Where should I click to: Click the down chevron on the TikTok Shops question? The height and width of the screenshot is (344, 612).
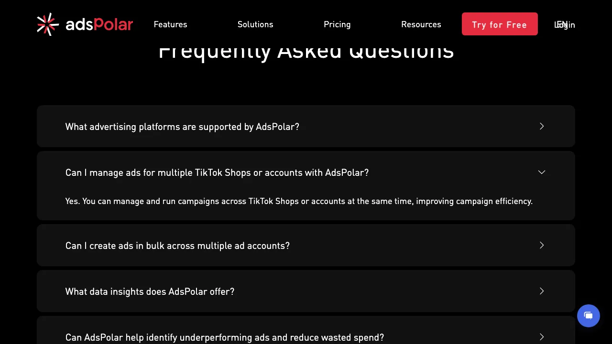[x=542, y=172]
